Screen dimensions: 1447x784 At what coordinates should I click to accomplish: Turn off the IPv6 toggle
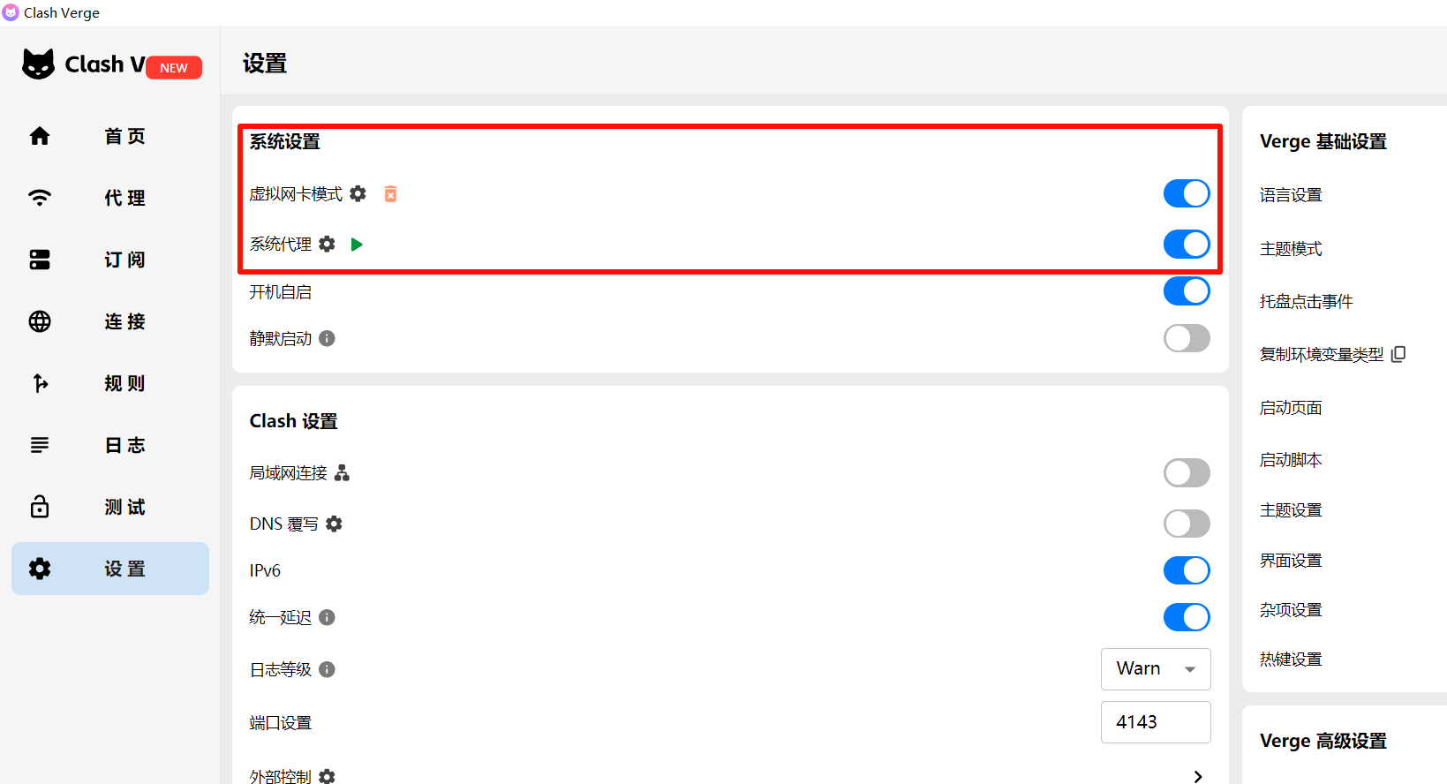[1186, 570]
